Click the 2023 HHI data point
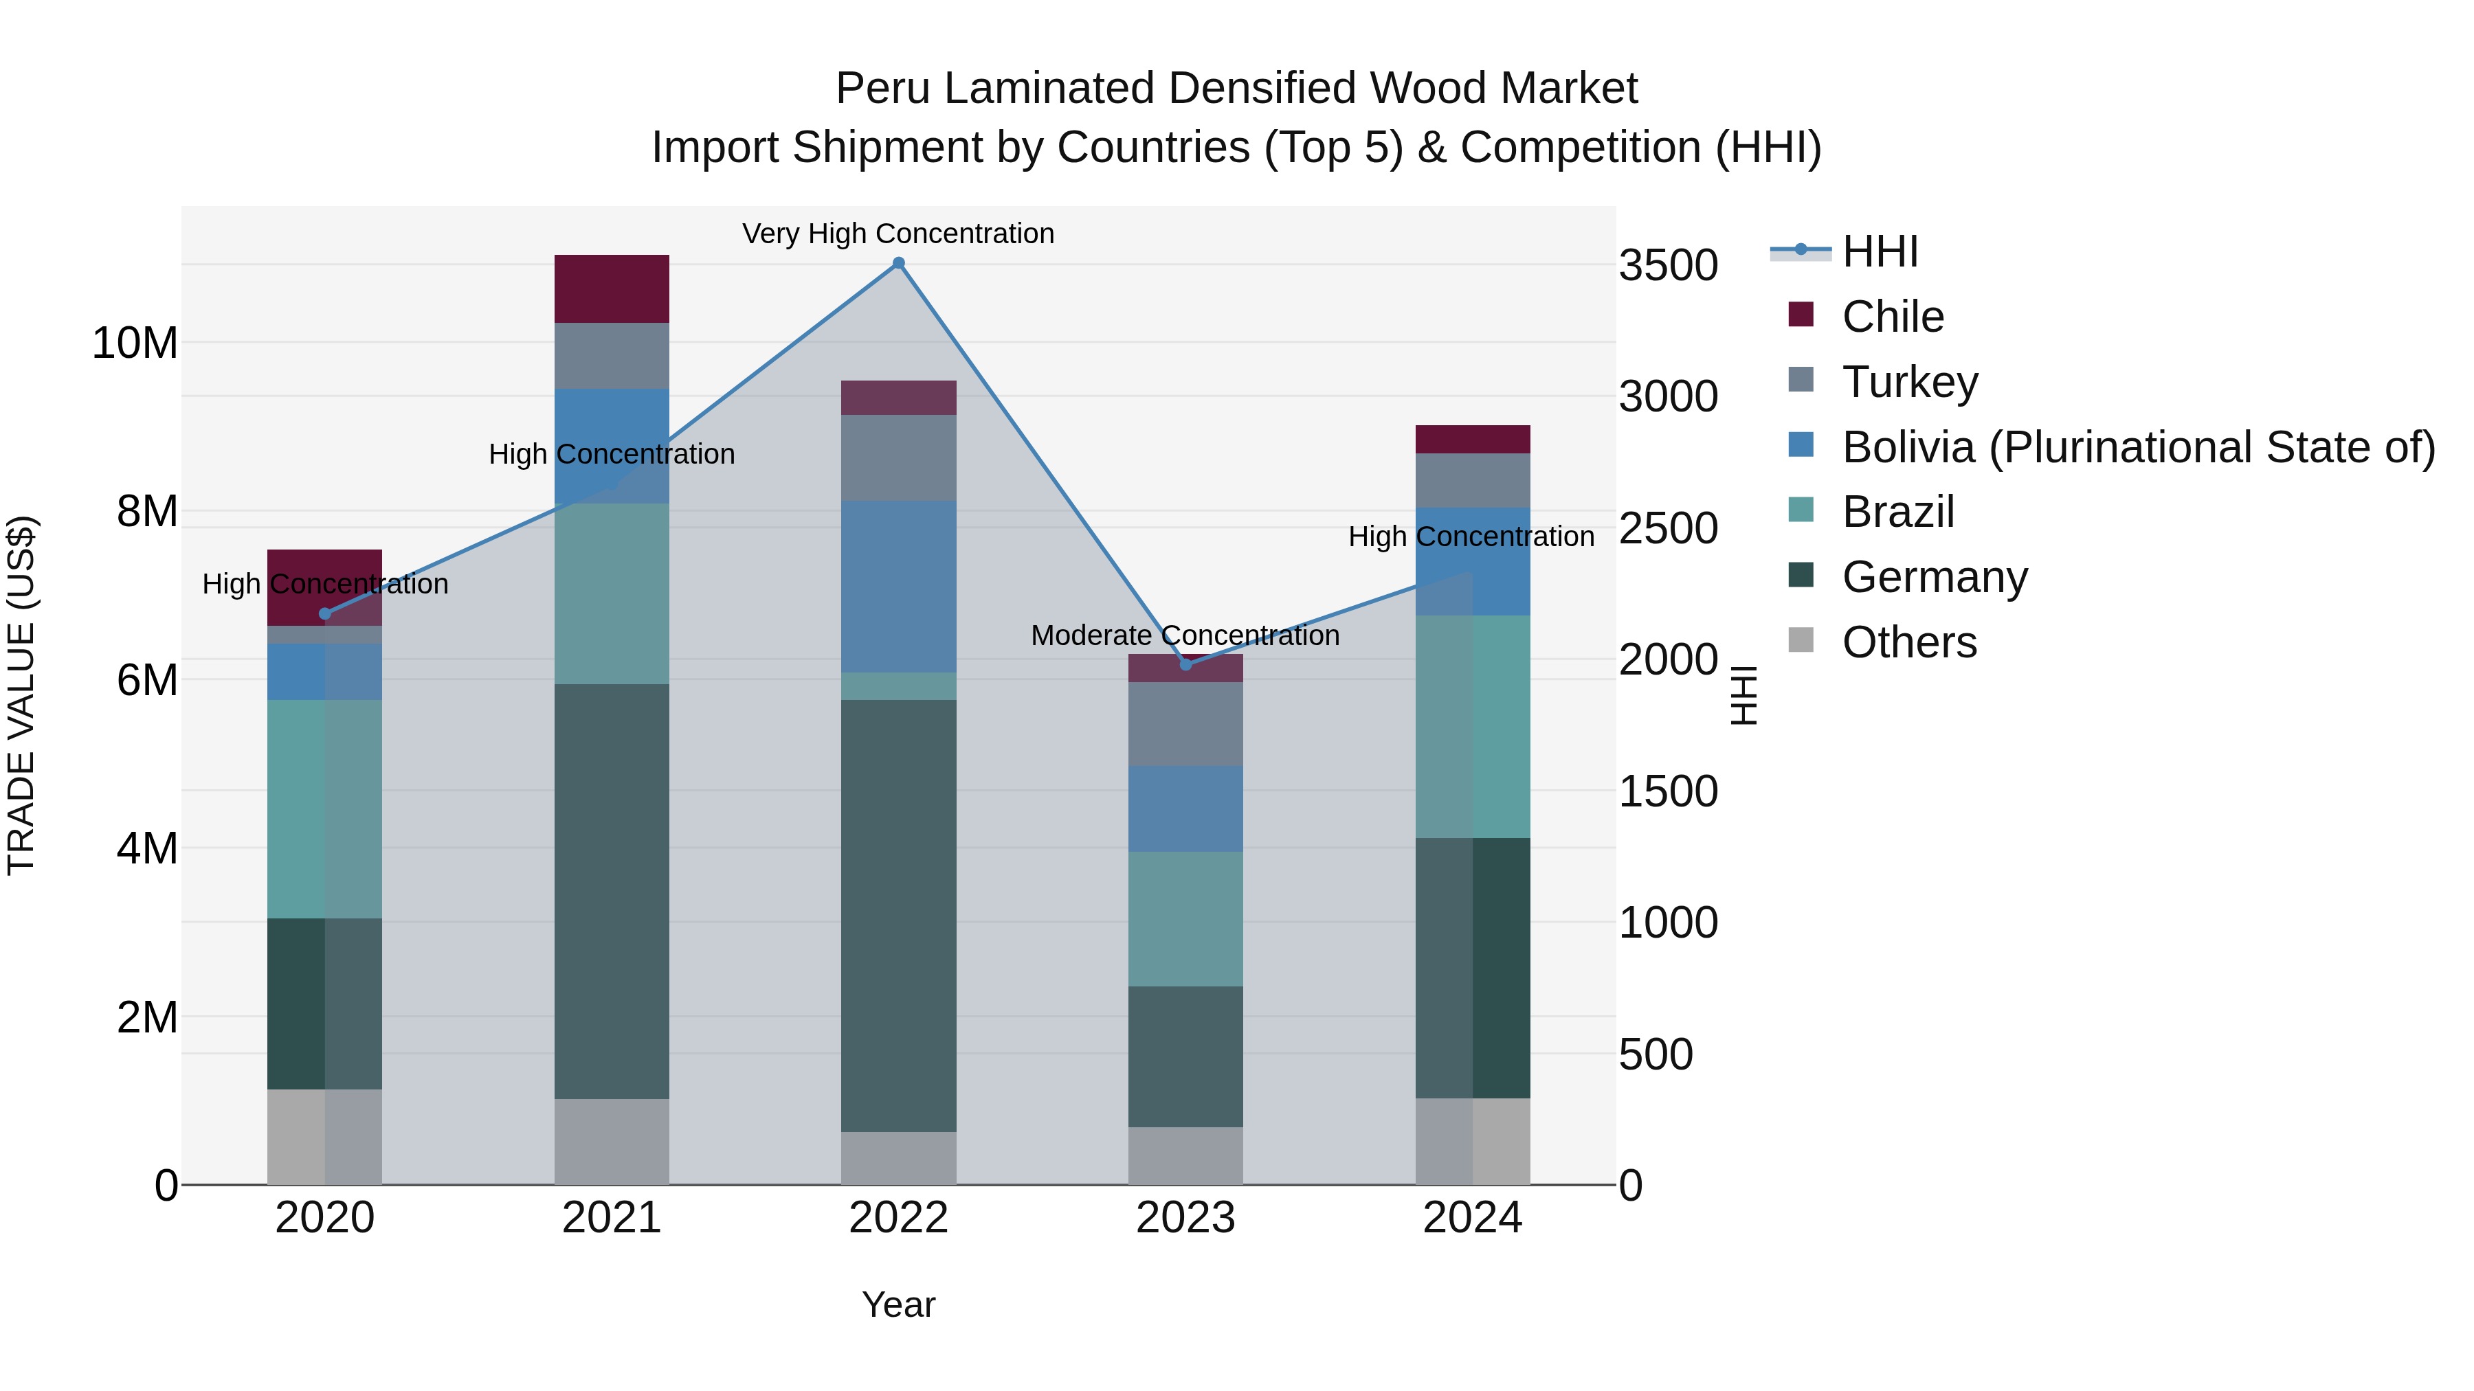This screenshot has height=1391, width=2474. 1185,664
